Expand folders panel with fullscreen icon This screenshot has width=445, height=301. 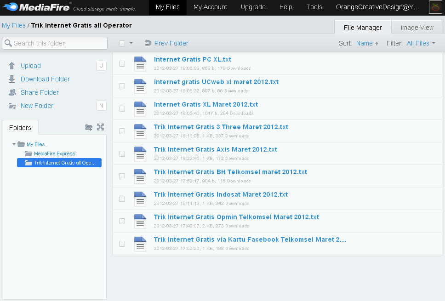101,127
